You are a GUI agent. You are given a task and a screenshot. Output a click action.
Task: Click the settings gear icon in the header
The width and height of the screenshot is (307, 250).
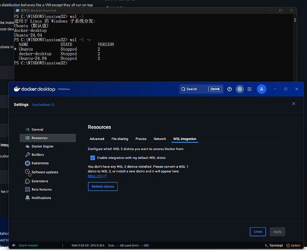click(x=240, y=89)
